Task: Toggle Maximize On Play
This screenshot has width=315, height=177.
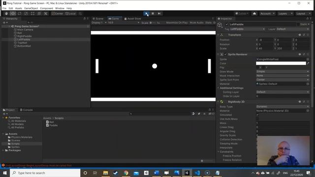Action: [177, 23]
